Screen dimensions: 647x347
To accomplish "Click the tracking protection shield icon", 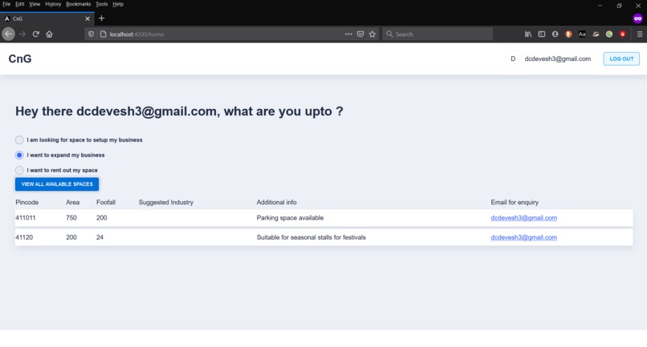I will click(x=92, y=34).
